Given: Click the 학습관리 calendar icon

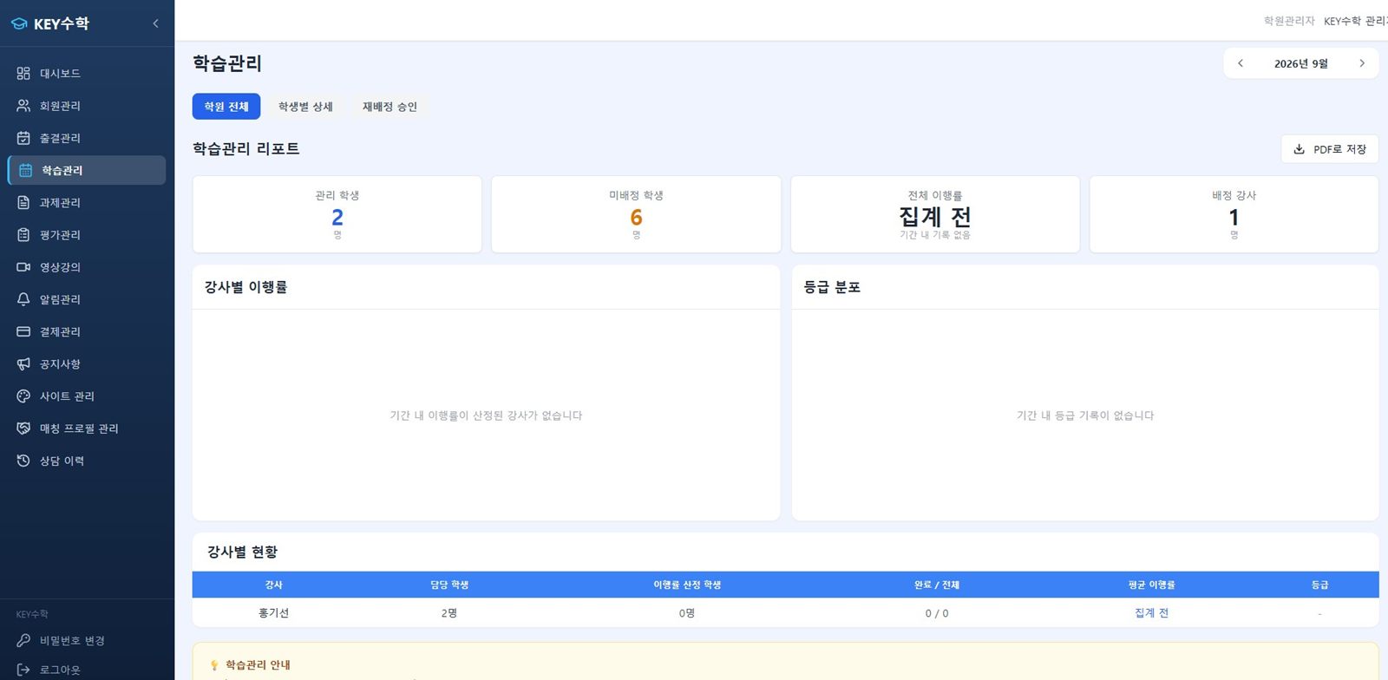Looking at the screenshot, I should pos(26,171).
